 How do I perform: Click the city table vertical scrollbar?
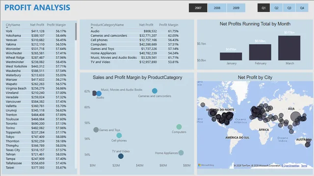click(76, 31)
